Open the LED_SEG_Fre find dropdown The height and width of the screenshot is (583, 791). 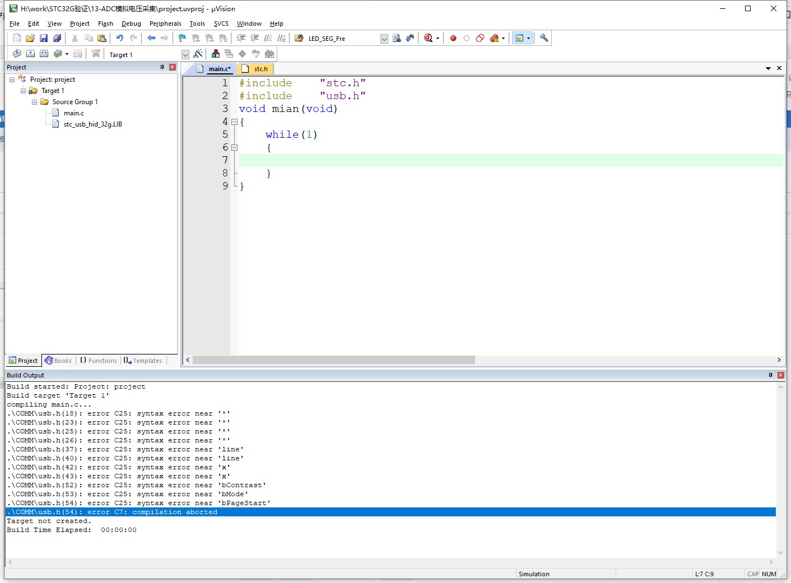[384, 39]
